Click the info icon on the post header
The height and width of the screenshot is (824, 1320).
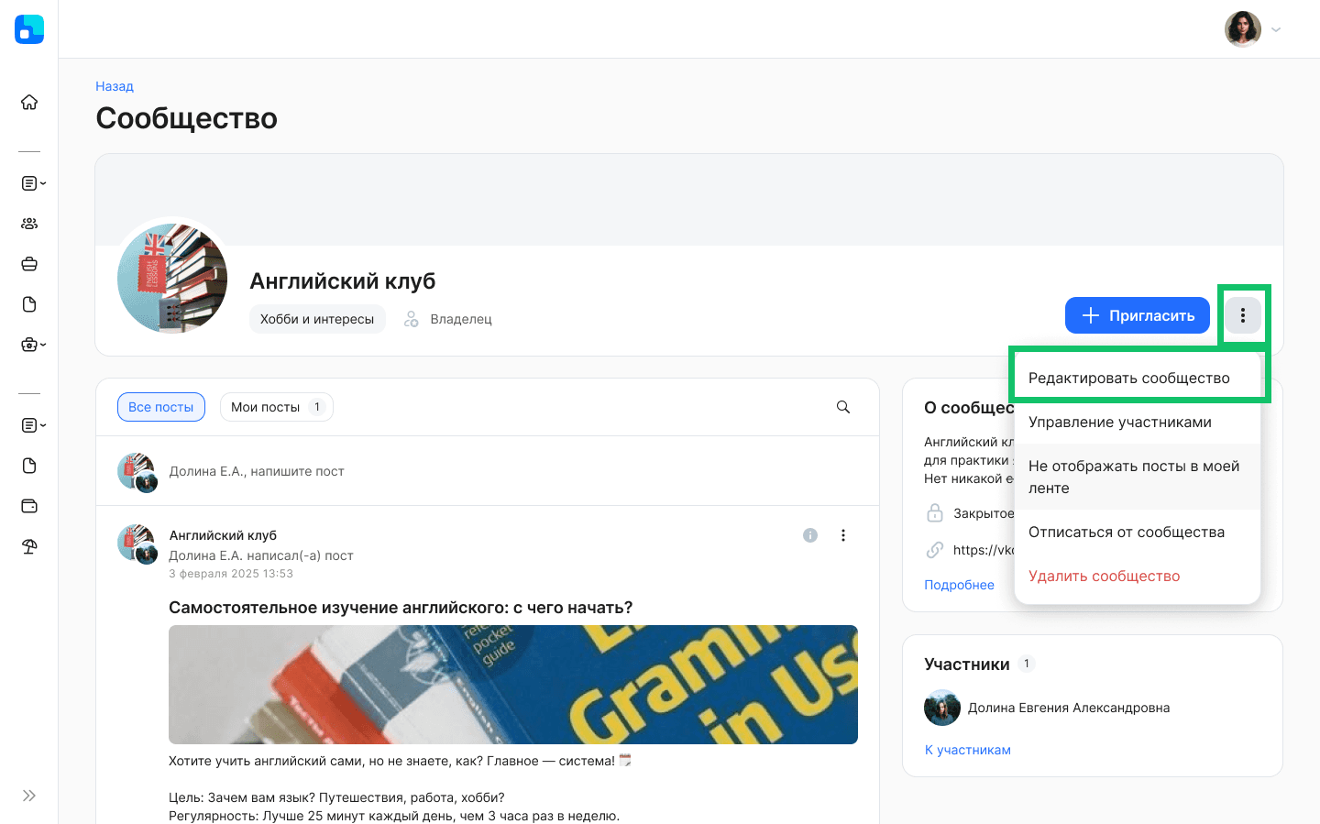pyautogui.click(x=809, y=534)
